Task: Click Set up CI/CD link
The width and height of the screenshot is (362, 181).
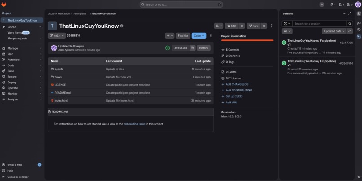Action: 234,96
